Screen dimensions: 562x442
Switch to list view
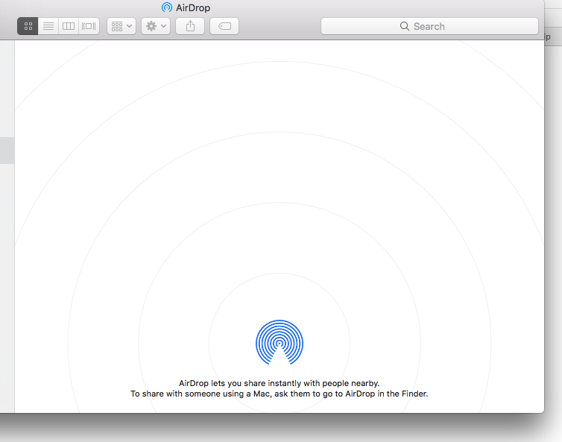[x=48, y=26]
